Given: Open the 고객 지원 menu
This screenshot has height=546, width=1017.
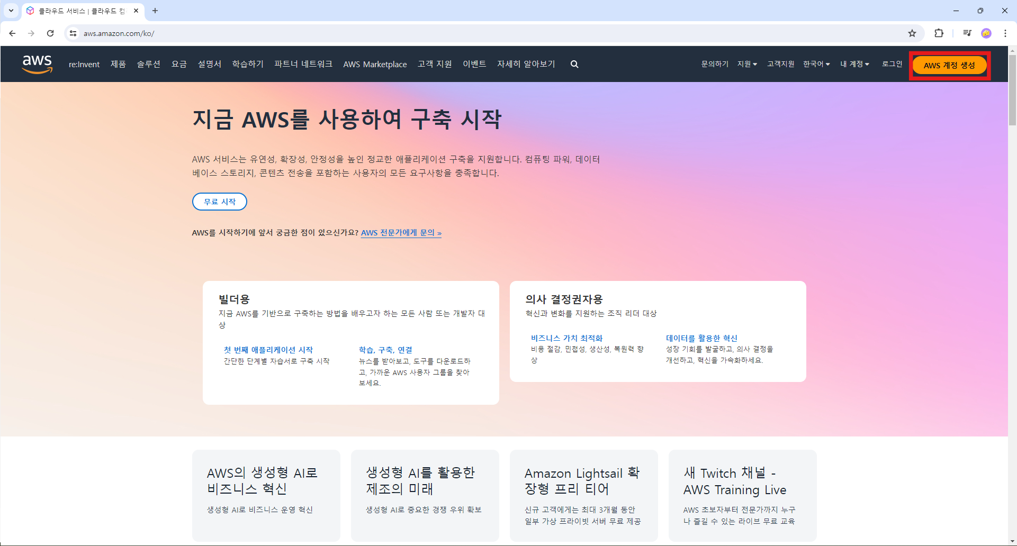Looking at the screenshot, I should click(x=435, y=64).
